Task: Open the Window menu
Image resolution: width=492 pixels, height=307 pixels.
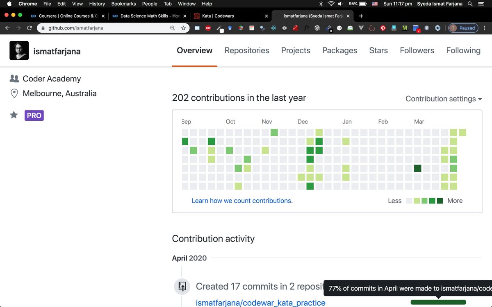Action: click(187, 4)
